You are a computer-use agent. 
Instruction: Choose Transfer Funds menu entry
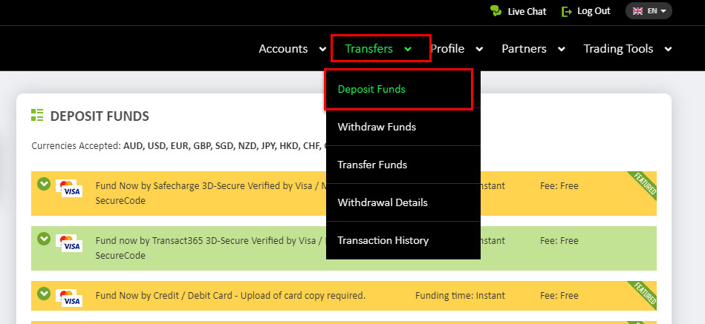pyautogui.click(x=372, y=165)
